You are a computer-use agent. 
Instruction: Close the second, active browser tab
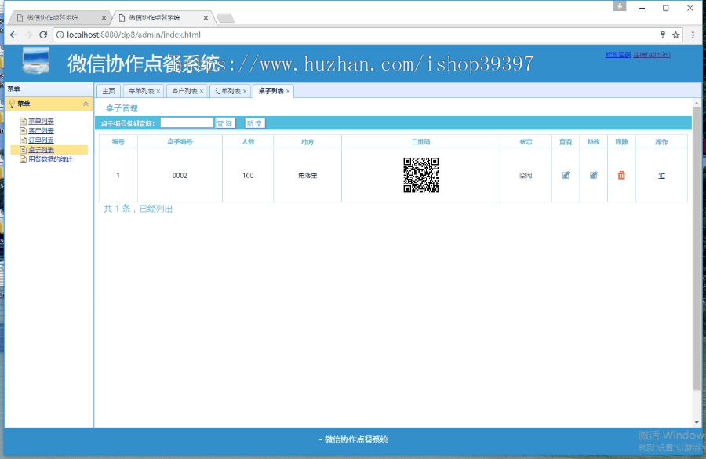tap(206, 18)
